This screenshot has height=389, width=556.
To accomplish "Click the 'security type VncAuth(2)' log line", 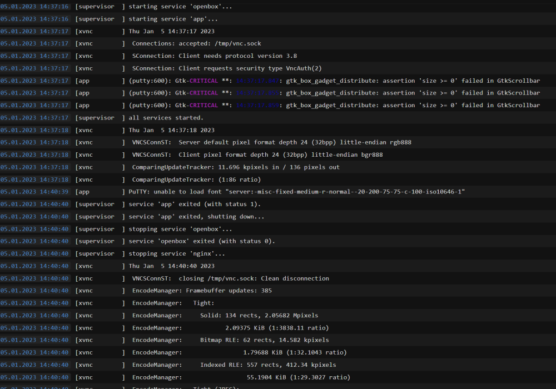I will pyautogui.click(x=278, y=68).
